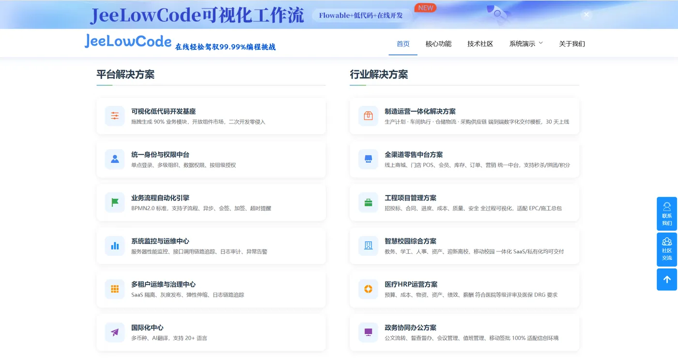The width and height of the screenshot is (678, 358).
Task: Select the briefcase icon for 工程项目管理方案
Action: (368, 202)
